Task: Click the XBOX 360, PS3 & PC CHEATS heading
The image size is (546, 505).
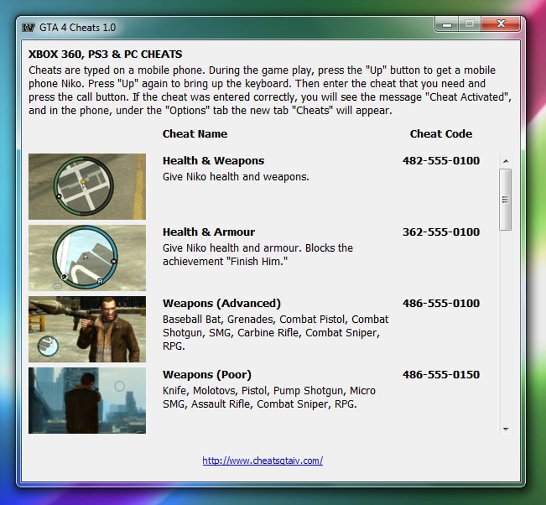Action: pos(105,54)
